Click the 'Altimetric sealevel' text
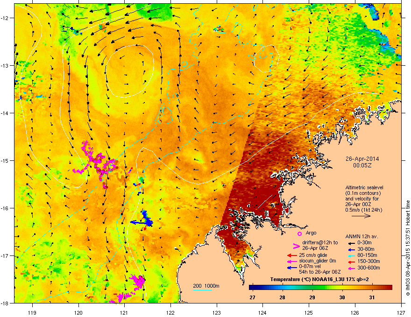 [364, 187]
